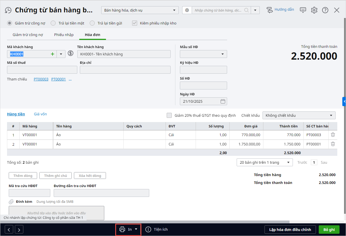346x236 pixels.
Task: Open reference link PT00003
Action: coord(41,79)
